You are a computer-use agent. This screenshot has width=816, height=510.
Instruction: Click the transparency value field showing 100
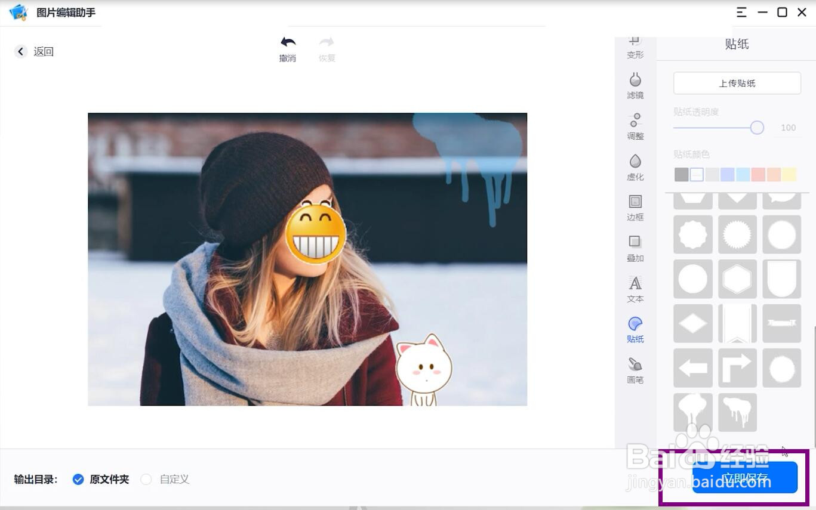click(788, 128)
